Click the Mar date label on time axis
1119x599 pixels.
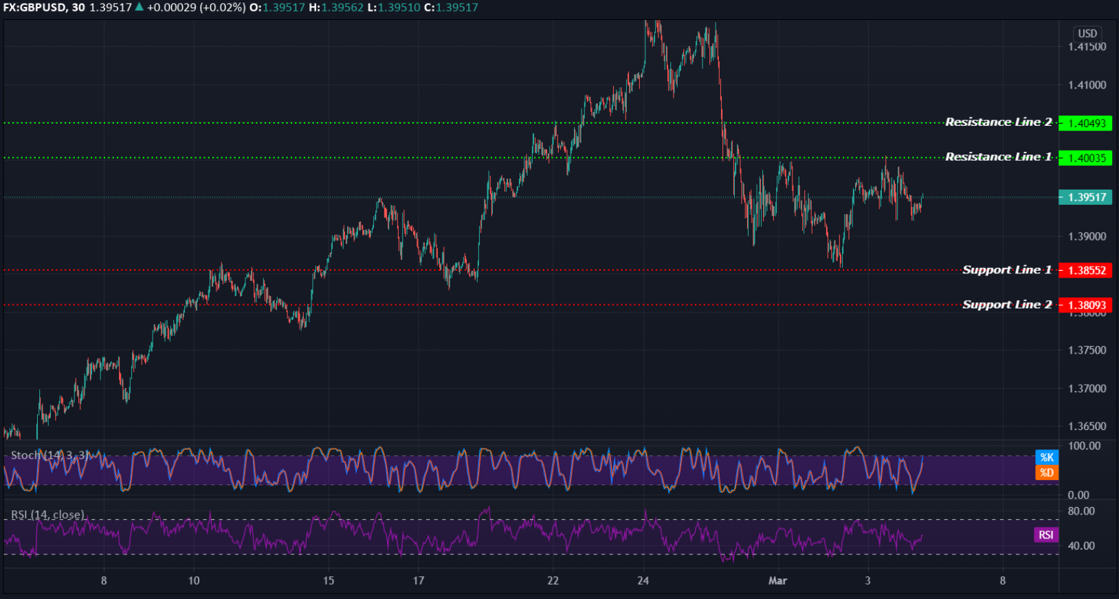coord(777,581)
